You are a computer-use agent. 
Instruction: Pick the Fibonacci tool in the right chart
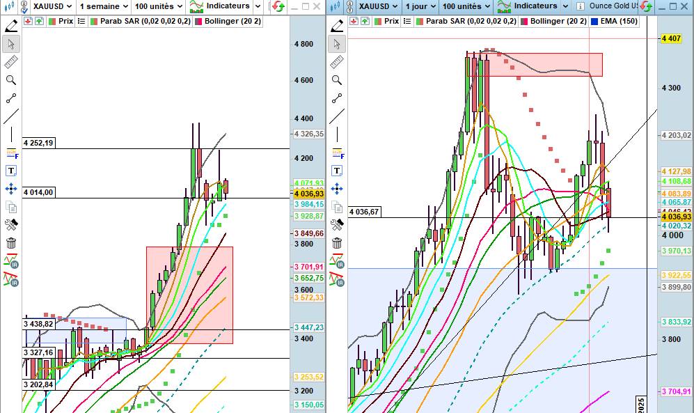point(337,153)
